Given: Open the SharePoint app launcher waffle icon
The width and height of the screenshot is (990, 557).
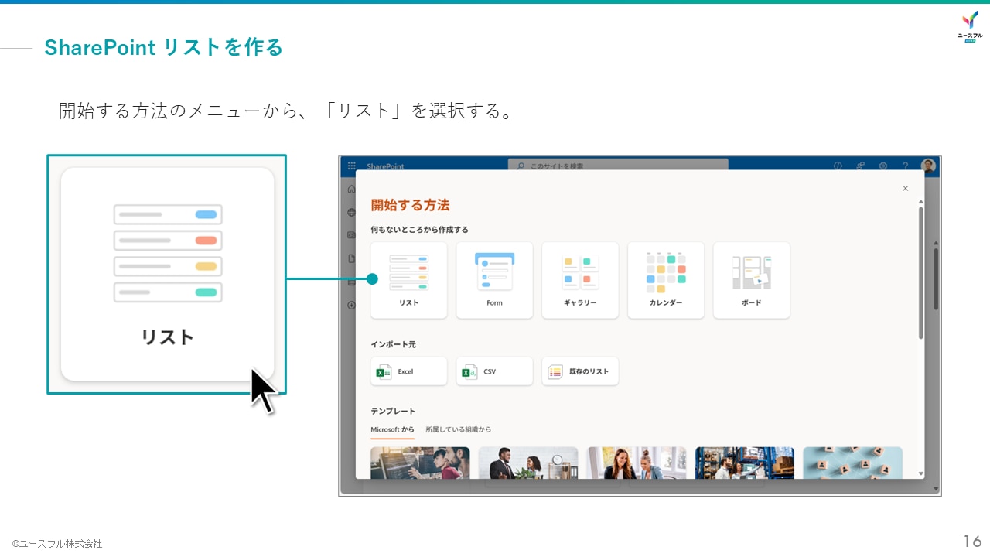Looking at the screenshot, I should pyautogui.click(x=351, y=166).
